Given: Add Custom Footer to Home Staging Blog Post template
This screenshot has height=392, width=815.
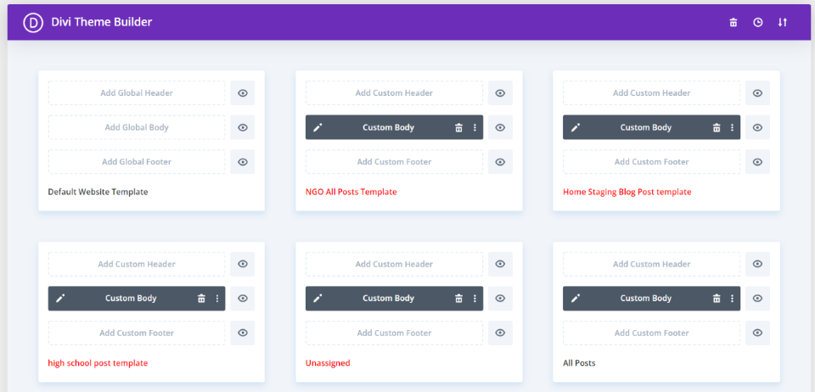Looking at the screenshot, I should [652, 162].
